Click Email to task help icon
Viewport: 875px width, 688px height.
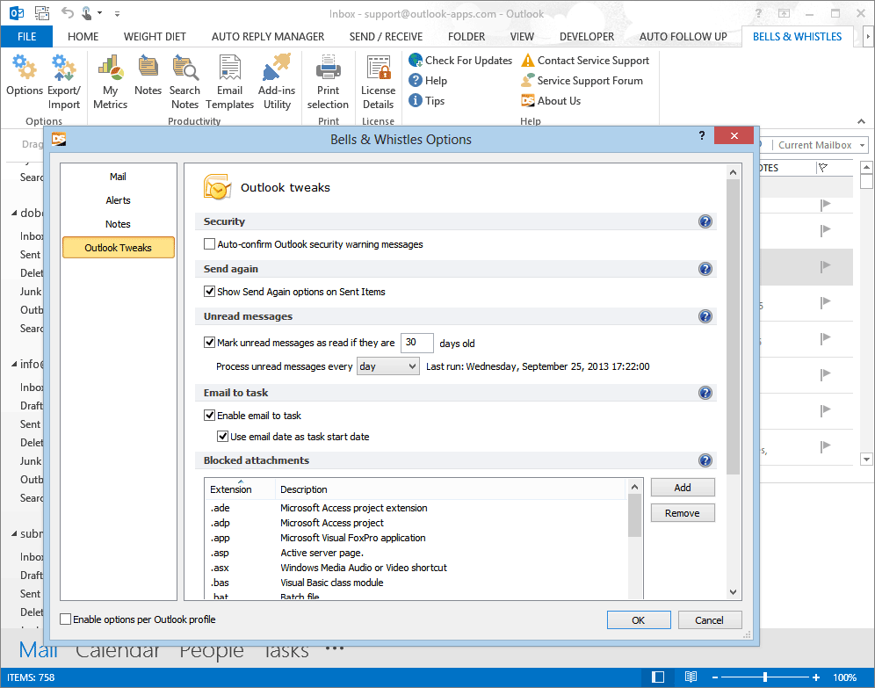click(705, 393)
